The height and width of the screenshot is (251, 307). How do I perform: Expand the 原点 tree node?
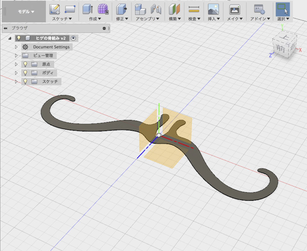coord(16,64)
